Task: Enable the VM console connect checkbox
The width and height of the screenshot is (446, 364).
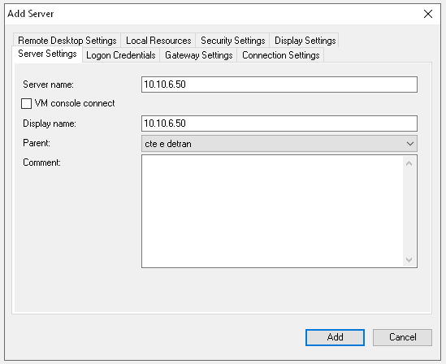Action: pyautogui.click(x=27, y=103)
